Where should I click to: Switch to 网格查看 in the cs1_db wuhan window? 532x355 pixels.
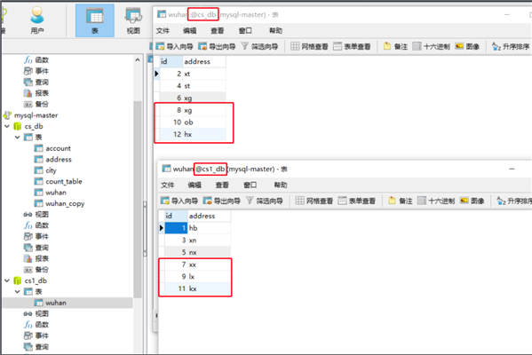coord(314,201)
